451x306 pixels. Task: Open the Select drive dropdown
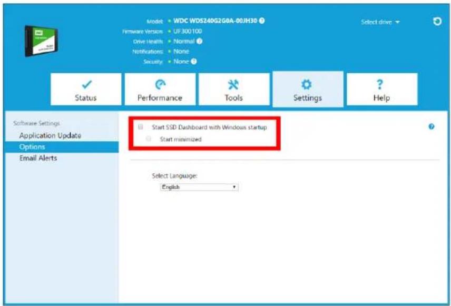pyautogui.click(x=380, y=22)
